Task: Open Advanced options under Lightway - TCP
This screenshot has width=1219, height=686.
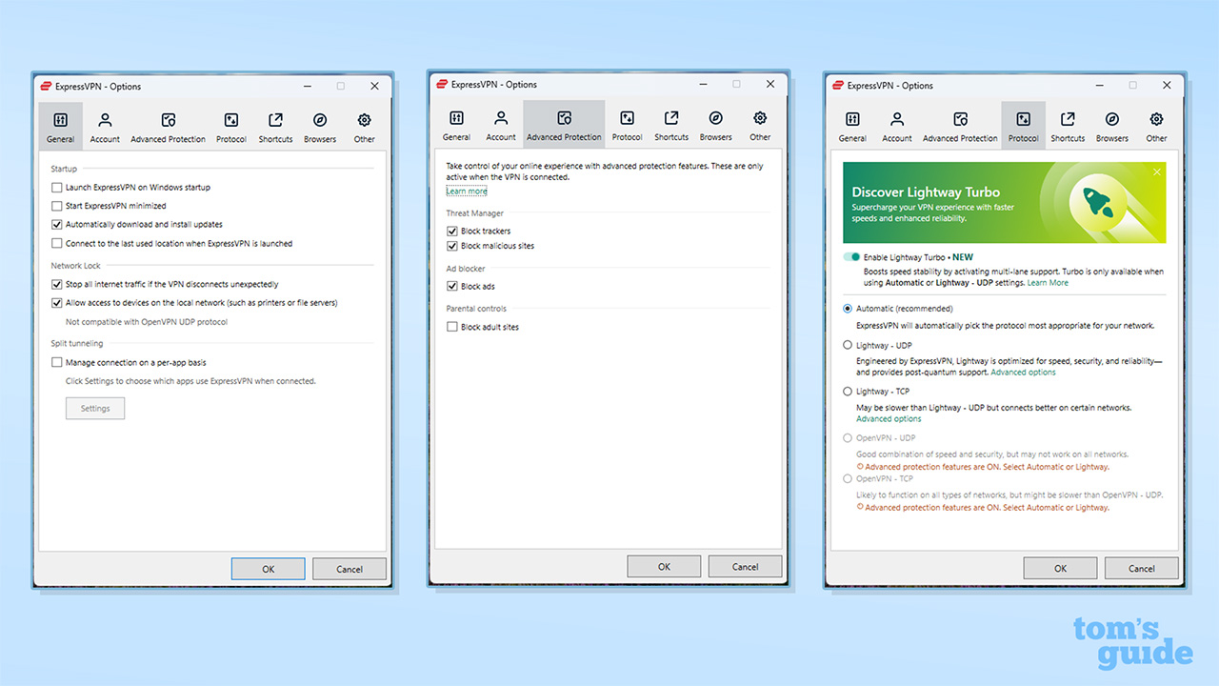Action: coord(889,419)
